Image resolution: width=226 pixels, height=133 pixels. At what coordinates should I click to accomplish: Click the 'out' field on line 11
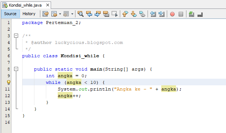pyautogui.click(x=83, y=89)
